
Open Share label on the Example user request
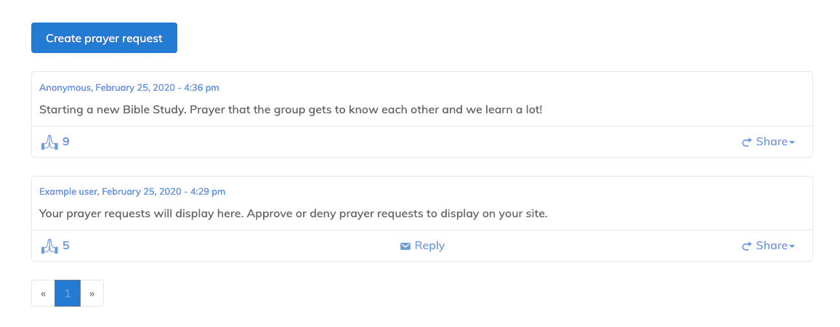click(771, 246)
